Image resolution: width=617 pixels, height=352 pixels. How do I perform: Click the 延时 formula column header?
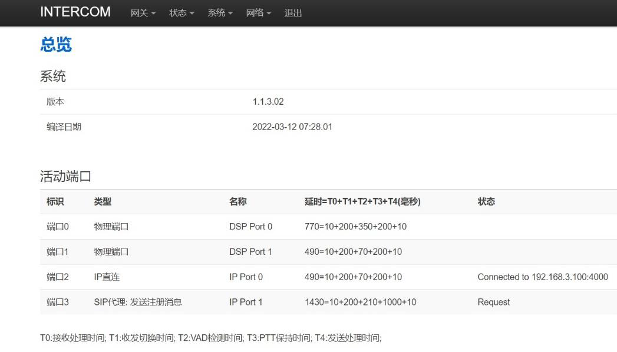(362, 202)
